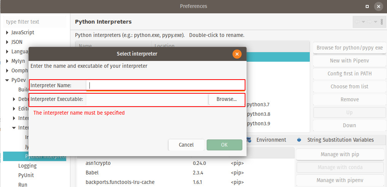Open the preferences view menu (three dots)

point(381,22)
